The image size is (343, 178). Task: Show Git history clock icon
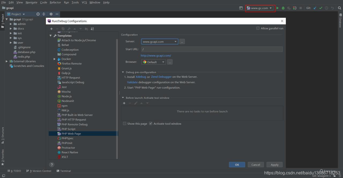pos(326,8)
